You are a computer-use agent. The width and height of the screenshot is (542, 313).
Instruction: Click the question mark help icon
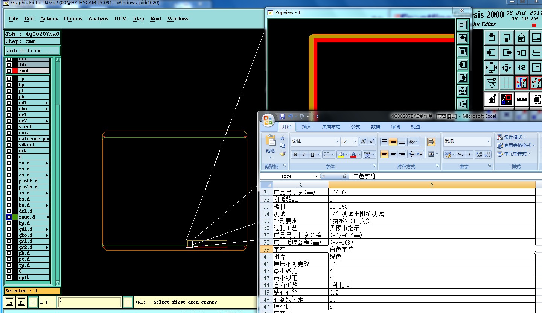pyautogui.click(x=536, y=68)
